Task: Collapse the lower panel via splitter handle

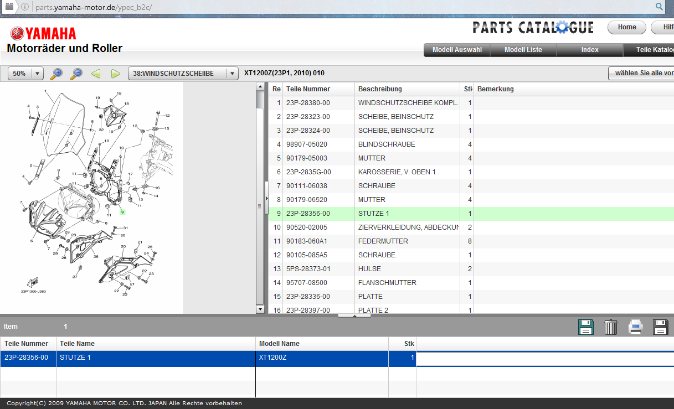Action: pos(354,315)
